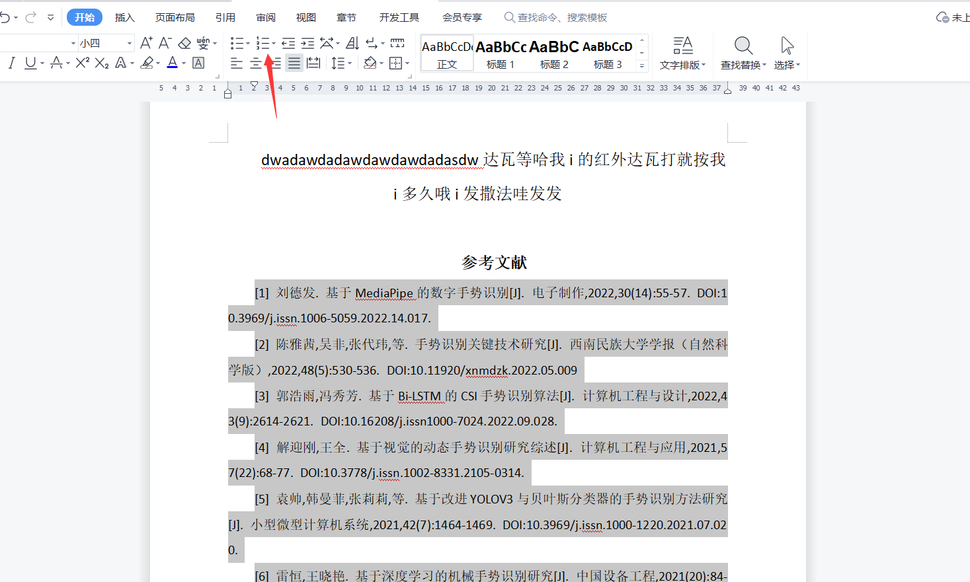
Task: Expand bullet list style options
Action: [248, 44]
